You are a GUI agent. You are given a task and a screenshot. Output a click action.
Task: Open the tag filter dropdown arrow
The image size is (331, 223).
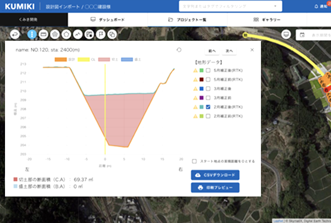point(275,7)
